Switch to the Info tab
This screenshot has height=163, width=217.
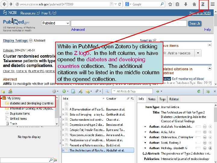point(141,99)
